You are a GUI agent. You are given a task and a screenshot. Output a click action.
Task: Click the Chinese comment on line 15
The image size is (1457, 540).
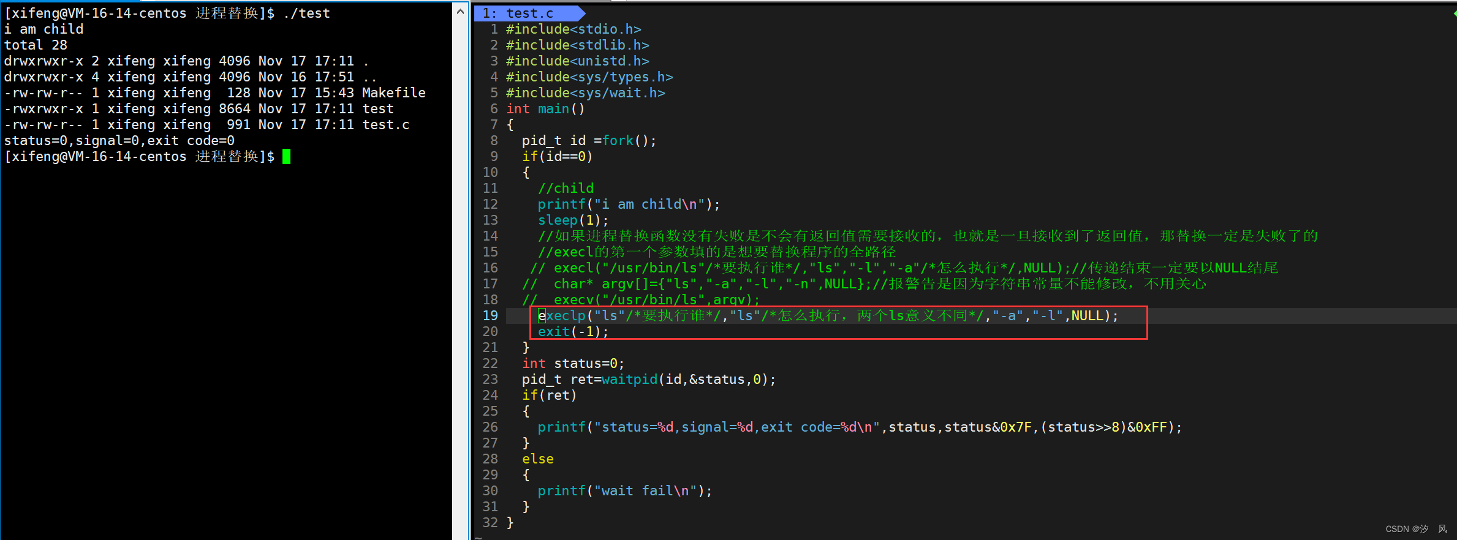tap(717, 252)
